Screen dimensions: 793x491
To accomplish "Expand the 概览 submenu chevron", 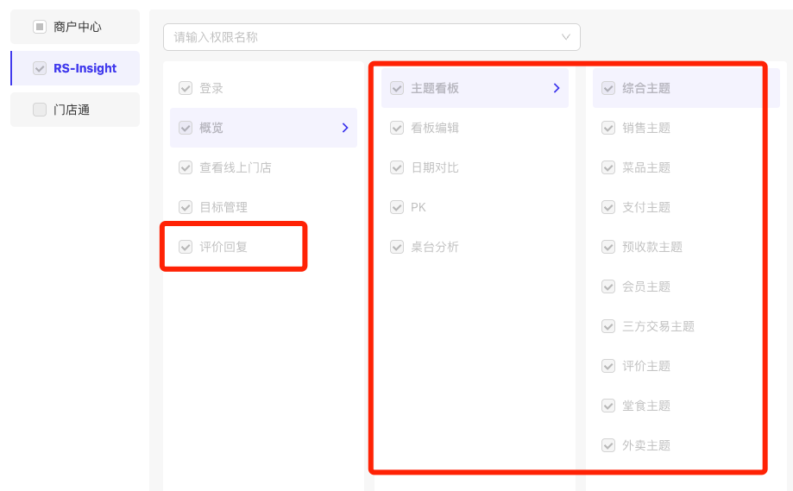I will coord(345,128).
